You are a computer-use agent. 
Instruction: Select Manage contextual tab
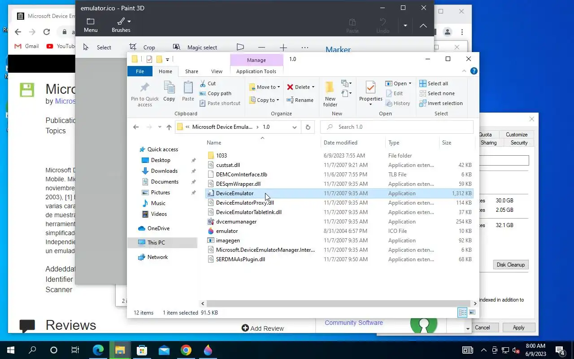pyautogui.click(x=257, y=60)
